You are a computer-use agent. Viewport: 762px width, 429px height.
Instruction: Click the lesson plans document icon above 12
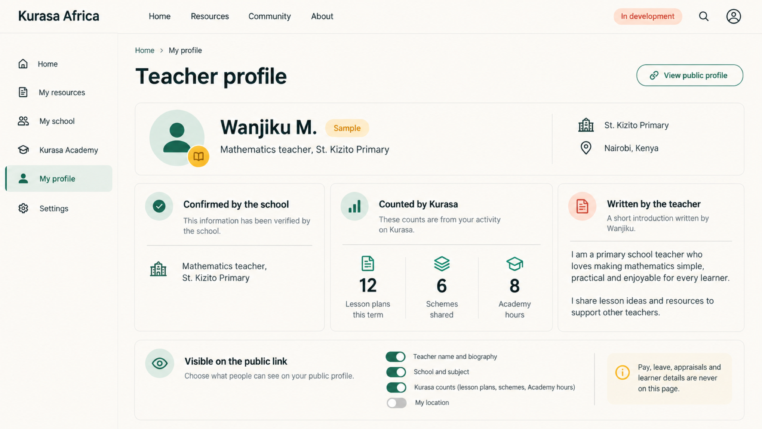pyautogui.click(x=368, y=263)
